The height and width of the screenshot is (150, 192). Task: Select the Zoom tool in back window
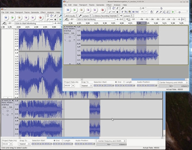click(48, 19)
